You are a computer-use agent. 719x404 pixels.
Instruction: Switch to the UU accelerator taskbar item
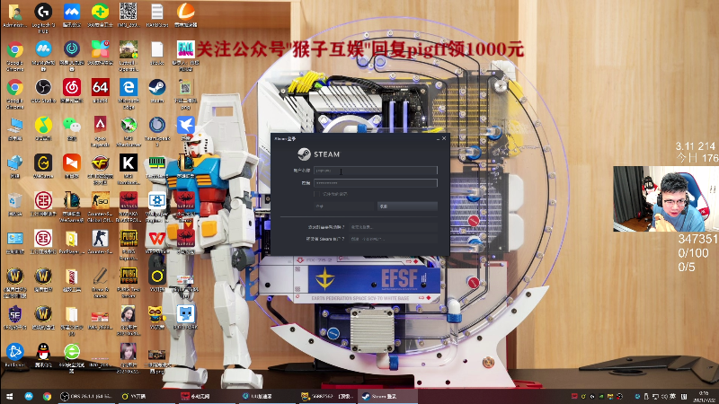[x=268, y=396]
